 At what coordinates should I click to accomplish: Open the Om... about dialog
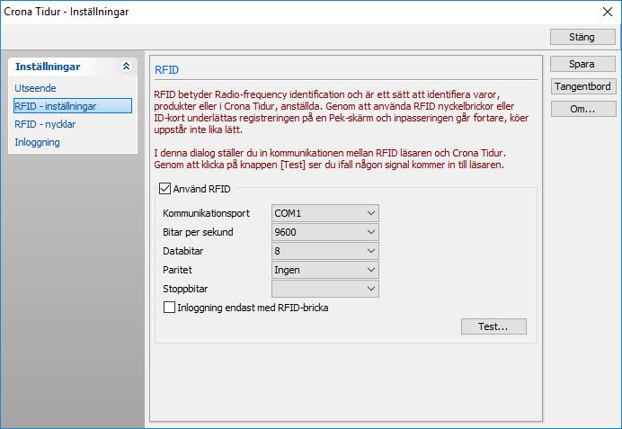(582, 109)
